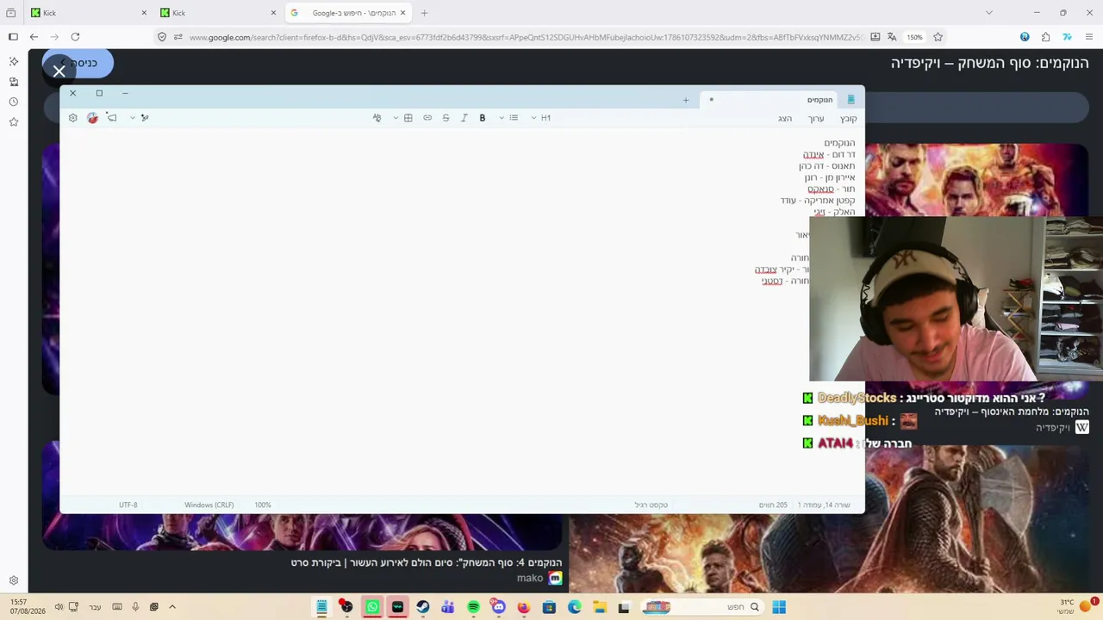The image size is (1103, 620).
Task: List all Firefox tabs
Action: point(988,13)
